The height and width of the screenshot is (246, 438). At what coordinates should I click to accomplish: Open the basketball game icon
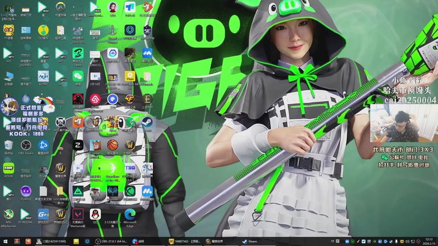coord(112,147)
